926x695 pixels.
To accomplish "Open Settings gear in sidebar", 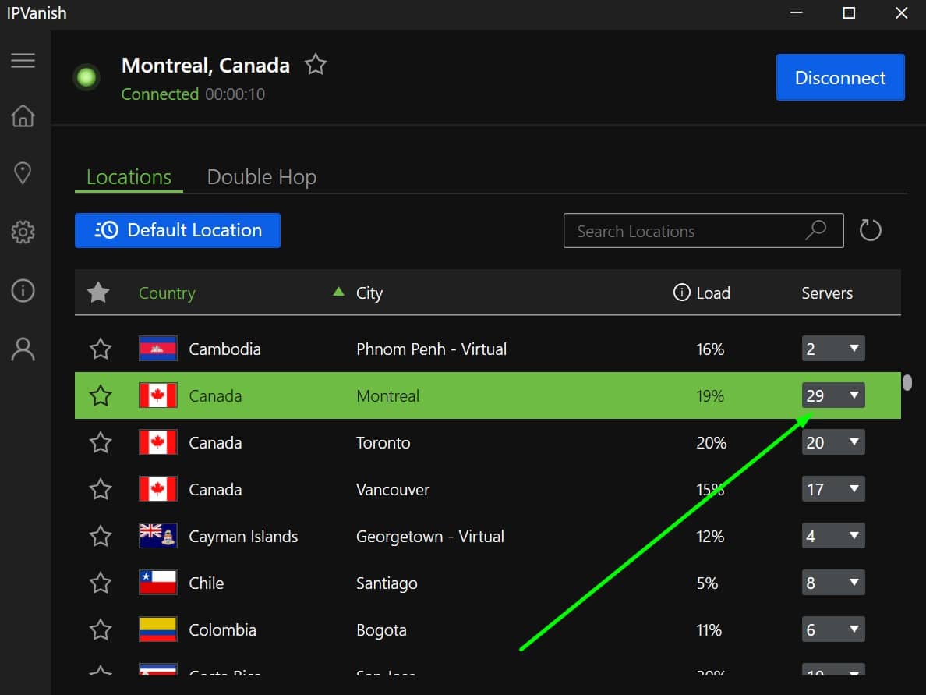I will click(23, 232).
